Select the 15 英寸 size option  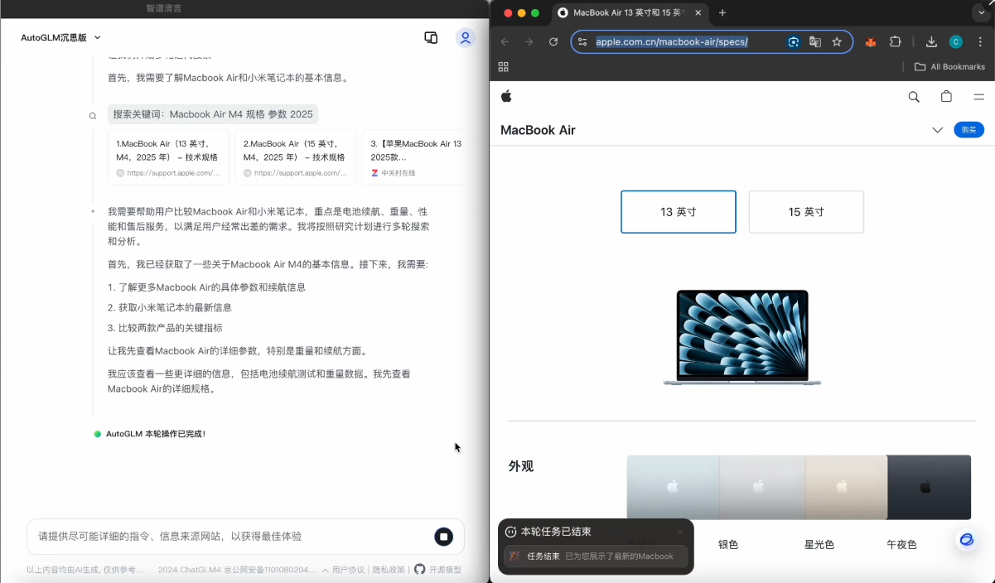(x=805, y=212)
